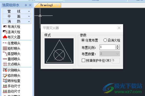This screenshot has height=96, width=145.
Task: Click the extinguisher style preview thumbnail
Action: click(59, 51)
